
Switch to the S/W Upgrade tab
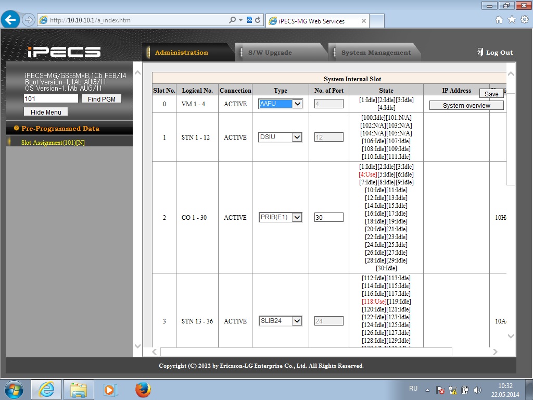pyautogui.click(x=270, y=53)
